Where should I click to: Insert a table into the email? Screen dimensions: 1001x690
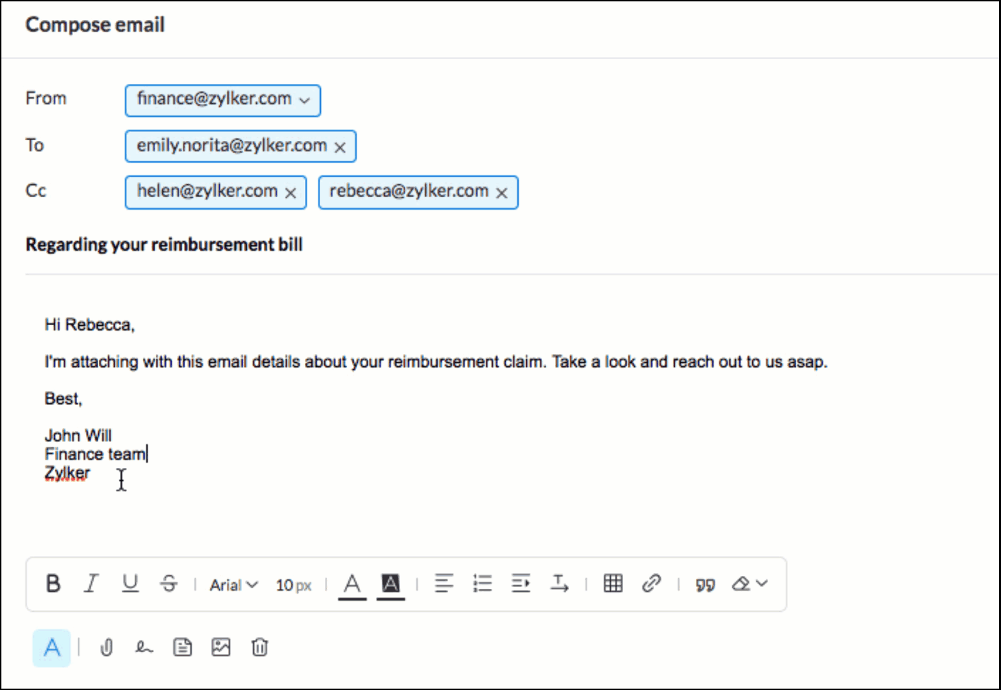click(x=613, y=583)
